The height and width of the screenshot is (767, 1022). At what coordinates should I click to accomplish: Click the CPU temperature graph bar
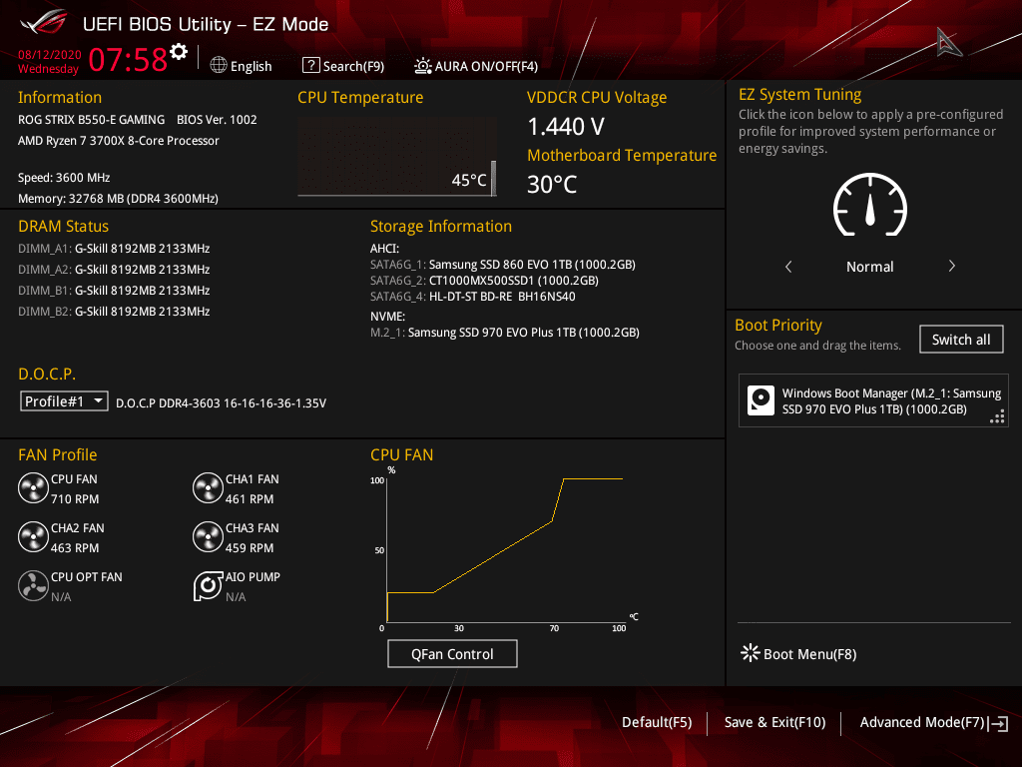coord(493,178)
